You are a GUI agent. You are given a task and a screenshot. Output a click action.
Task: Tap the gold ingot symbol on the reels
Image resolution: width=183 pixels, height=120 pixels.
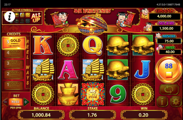pos(68,94)
